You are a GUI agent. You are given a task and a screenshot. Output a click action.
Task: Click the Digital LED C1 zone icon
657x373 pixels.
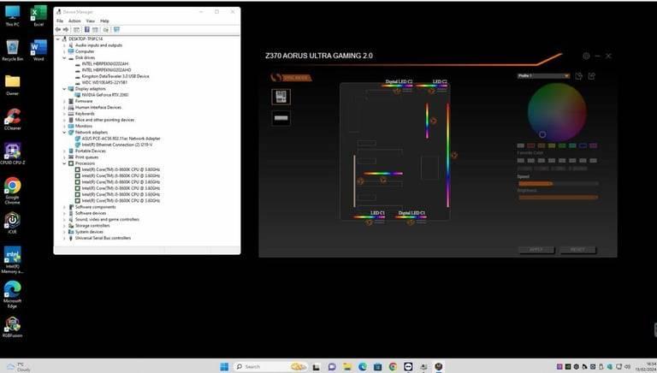click(x=411, y=222)
